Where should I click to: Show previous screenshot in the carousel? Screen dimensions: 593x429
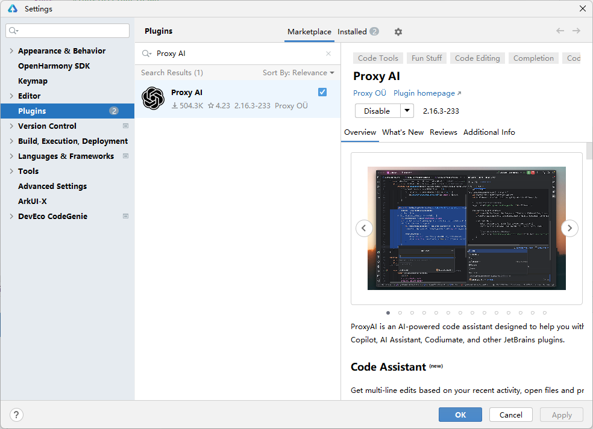pyautogui.click(x=364, y=228)
